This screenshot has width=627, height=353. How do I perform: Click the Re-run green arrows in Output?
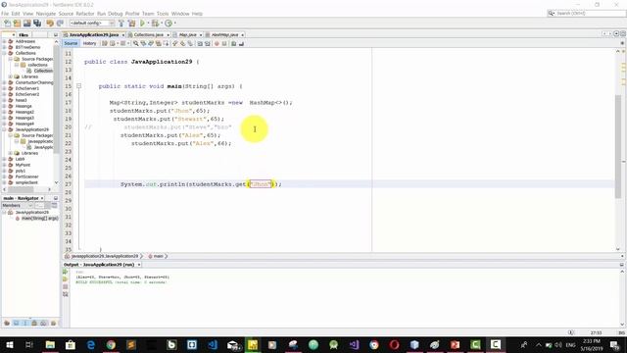[x=66, y=272]
